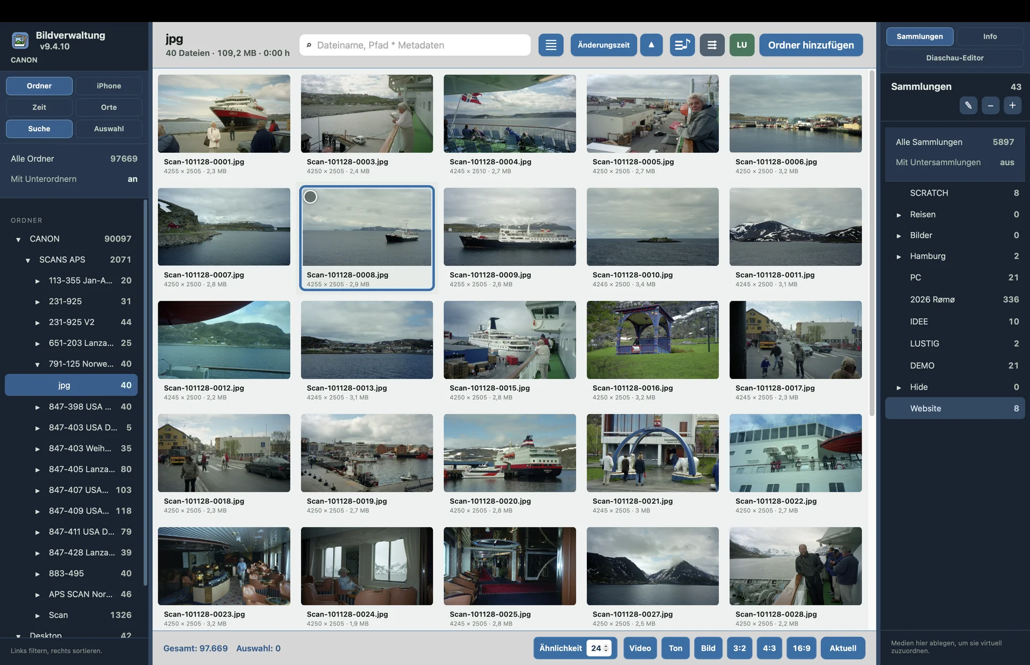The image size is (1030, 665).
Task: Click the search magnifier icon
Action: tap(308, 45)
